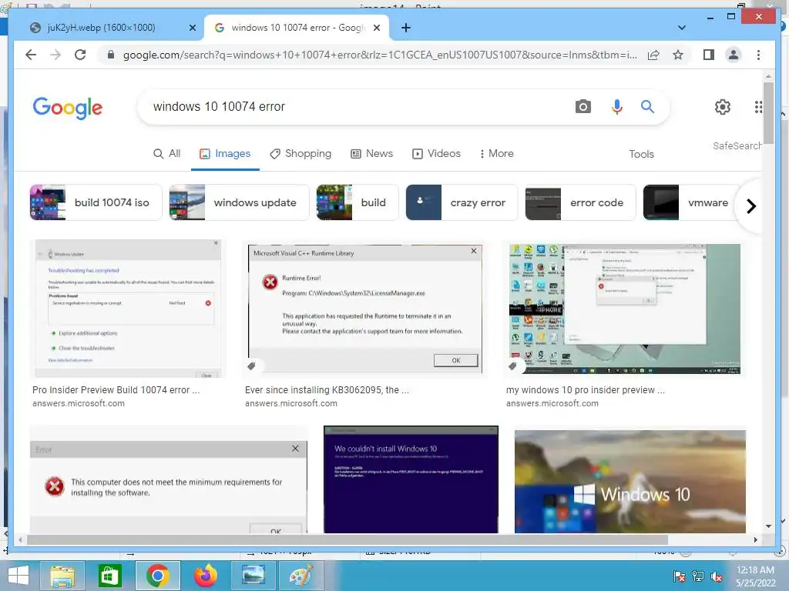Screen dimensions: 789x591
Task: Open the photo viewer taskbar icon
Action: coord(253,576)
